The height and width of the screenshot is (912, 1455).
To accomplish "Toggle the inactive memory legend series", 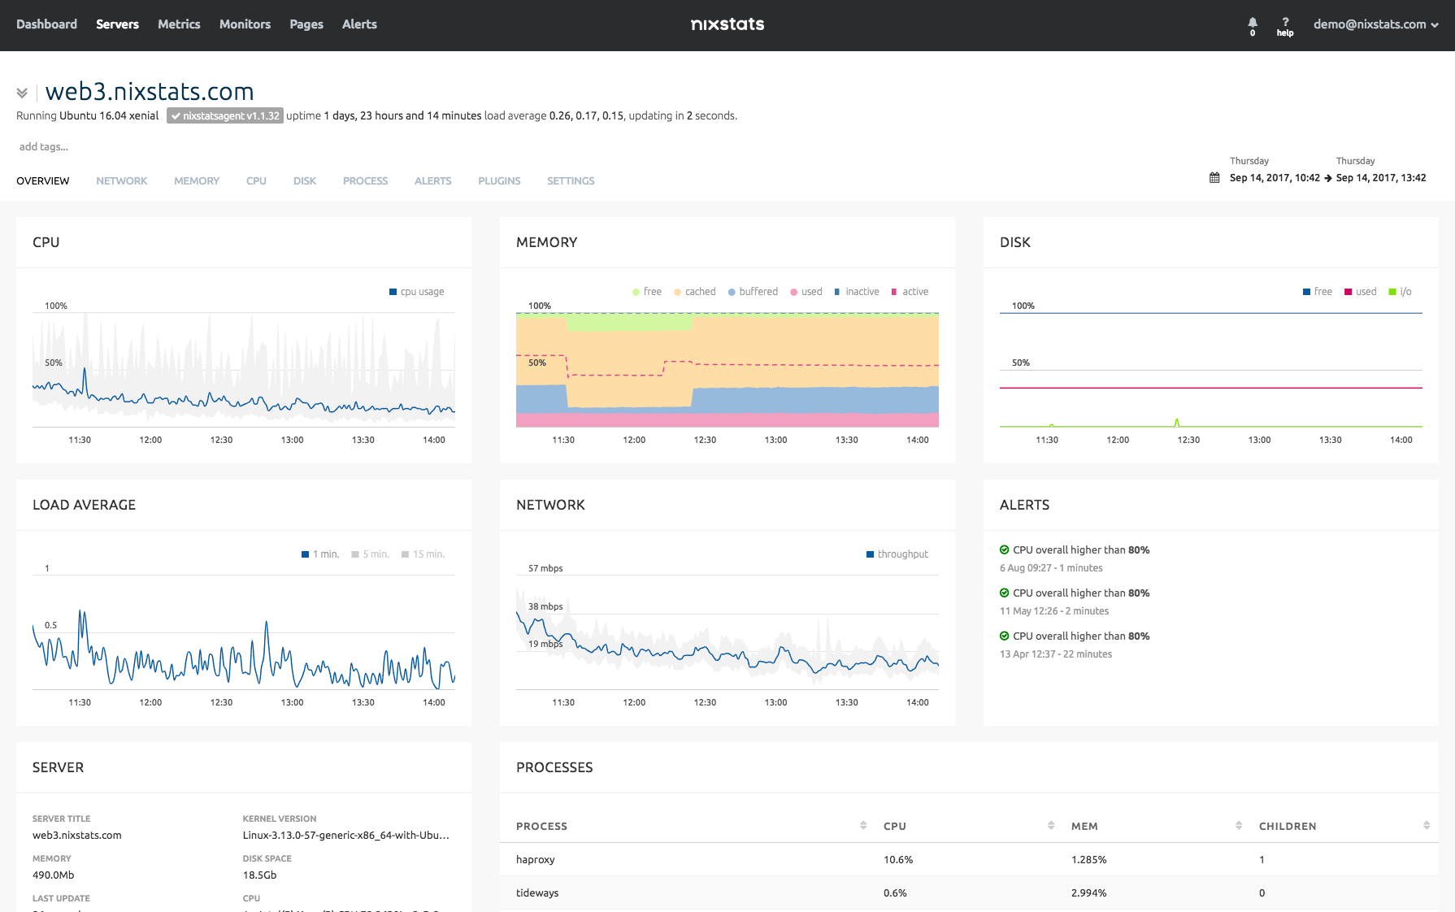I will (857, 292).
